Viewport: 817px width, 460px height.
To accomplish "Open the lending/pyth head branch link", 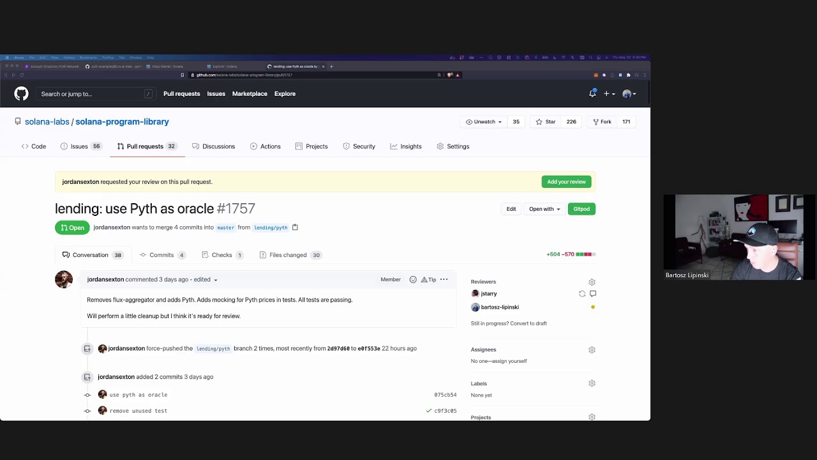I will [271, 227].
